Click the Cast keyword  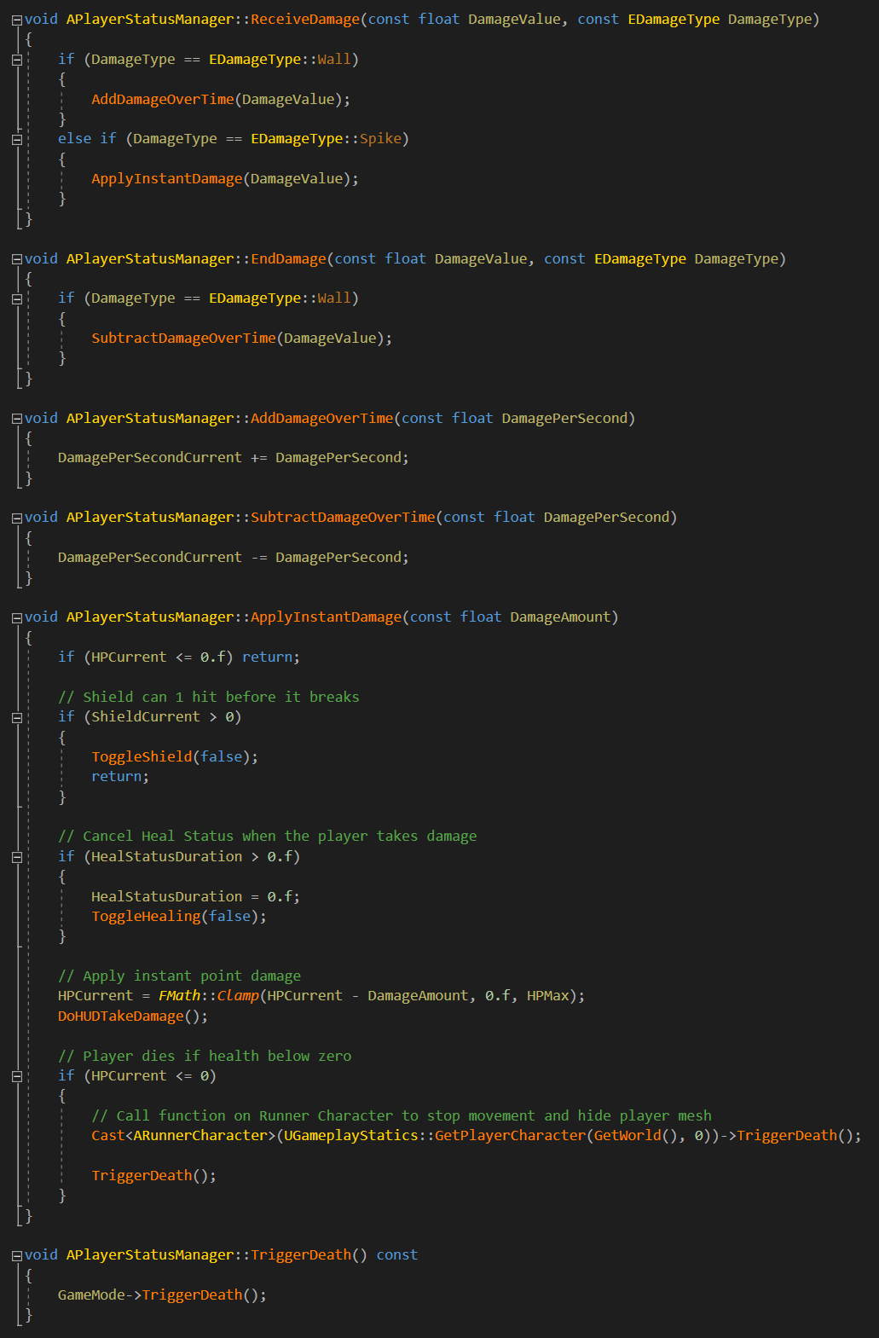click(x=108, y=1136)
